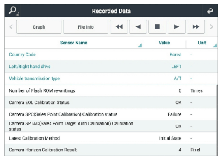Open the Graph view
The height and width of the screenshot is (160, 222).
point(39,27)
